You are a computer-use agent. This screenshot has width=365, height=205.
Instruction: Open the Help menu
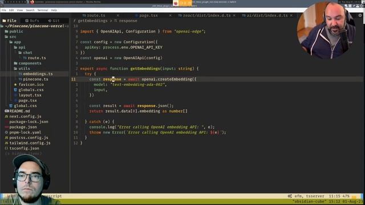[54, 10]
